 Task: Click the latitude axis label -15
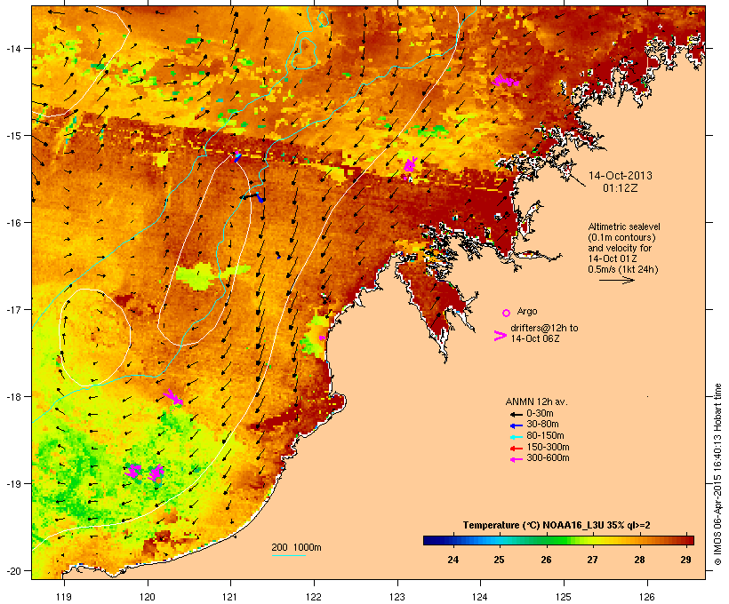(x=13, y=136)
